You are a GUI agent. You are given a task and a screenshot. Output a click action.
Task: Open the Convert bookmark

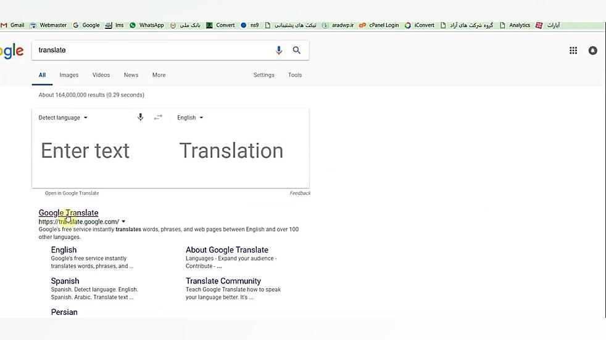220,25
